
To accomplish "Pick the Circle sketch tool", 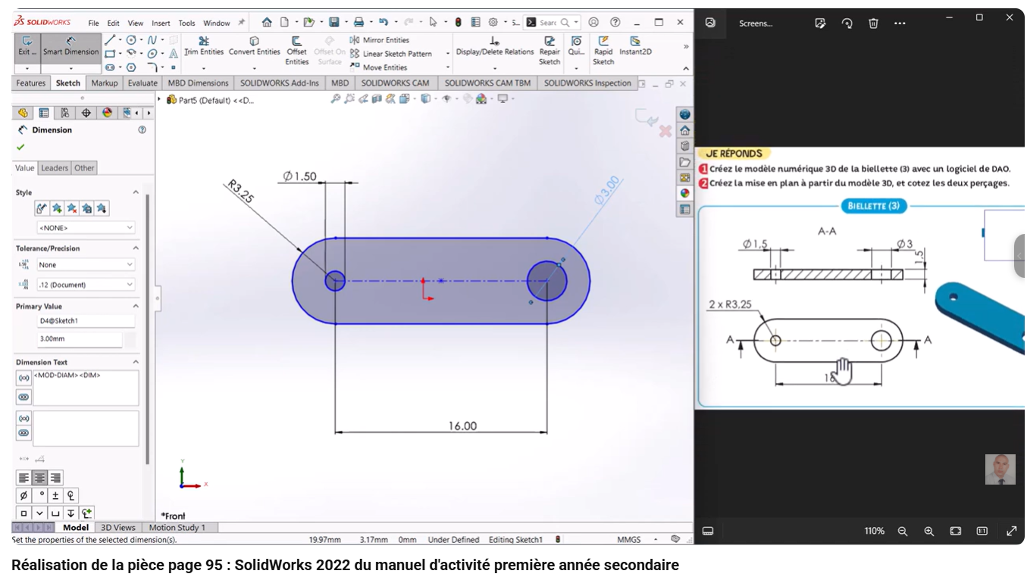I will coord(131,39).
